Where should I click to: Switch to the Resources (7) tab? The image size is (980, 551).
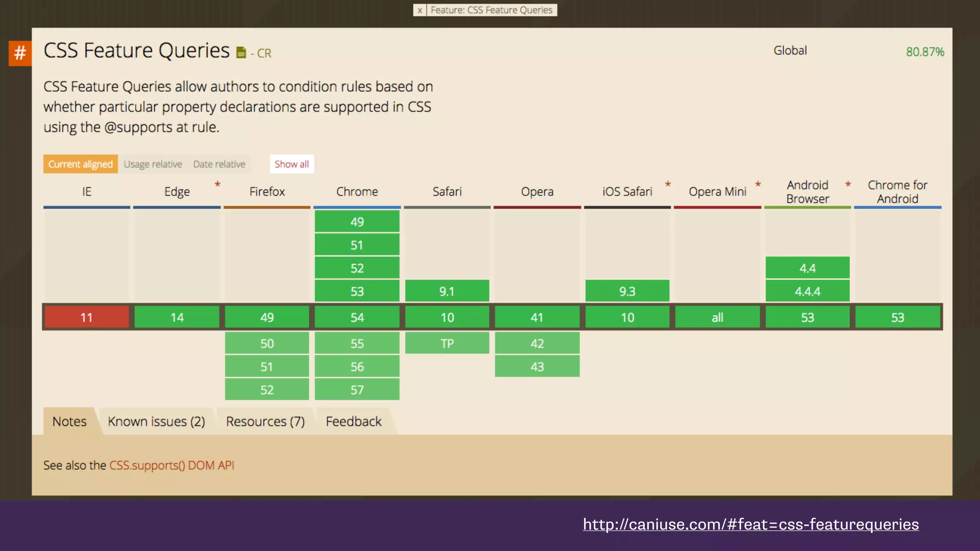[x=265, y=421]
